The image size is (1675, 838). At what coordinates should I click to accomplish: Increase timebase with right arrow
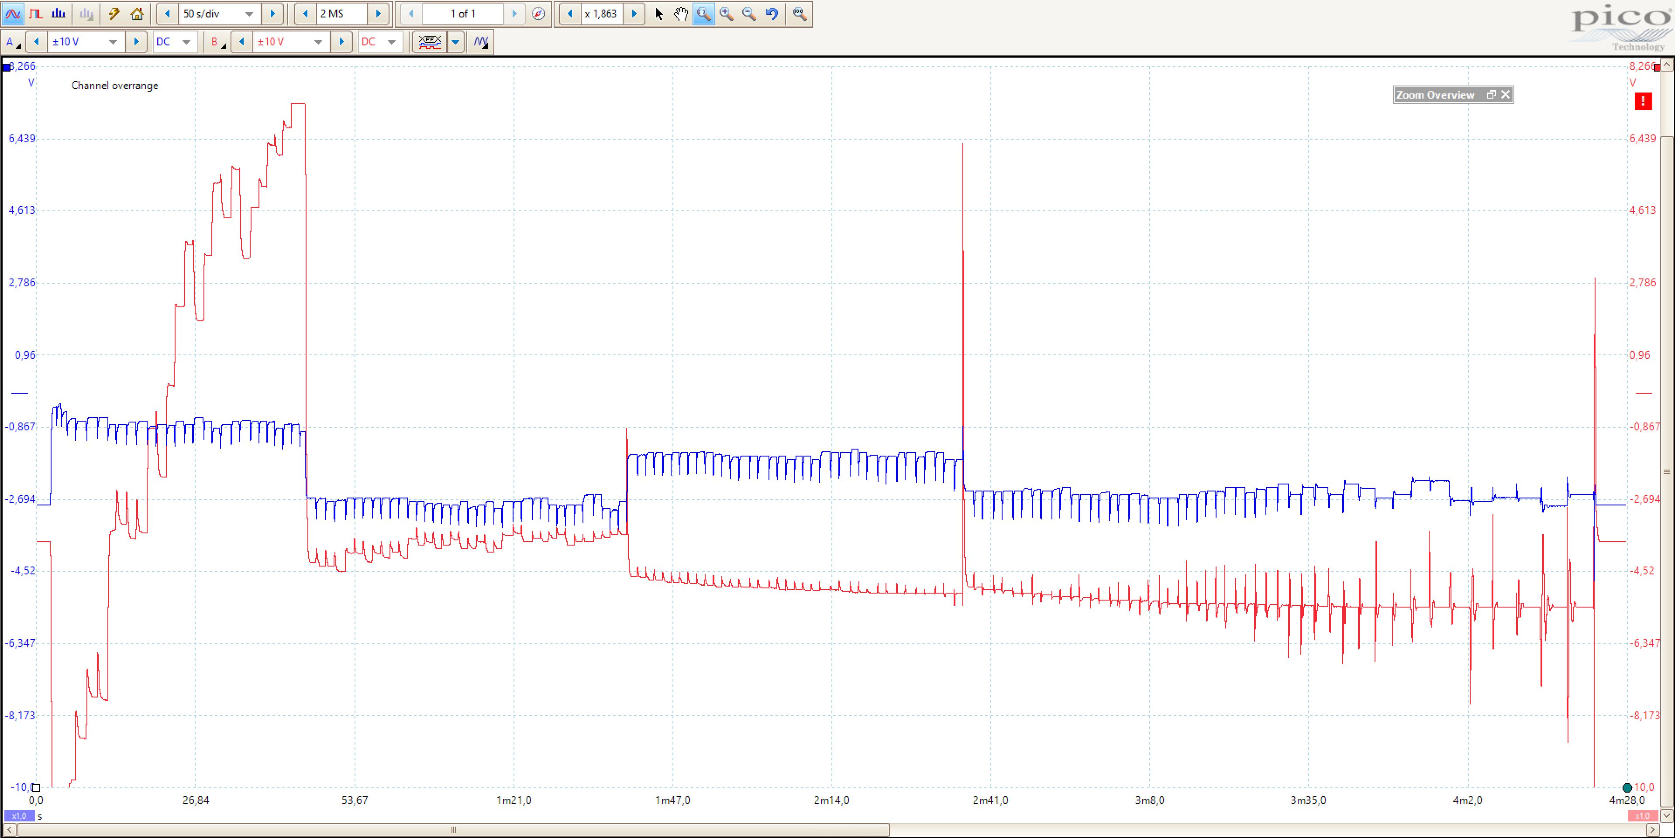272,14
